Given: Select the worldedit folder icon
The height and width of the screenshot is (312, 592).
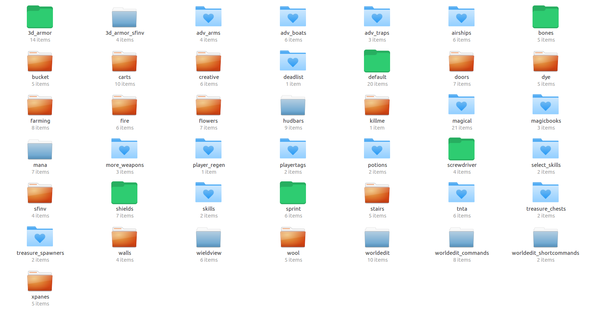Looking at the screenshot, I should (377, 237).
